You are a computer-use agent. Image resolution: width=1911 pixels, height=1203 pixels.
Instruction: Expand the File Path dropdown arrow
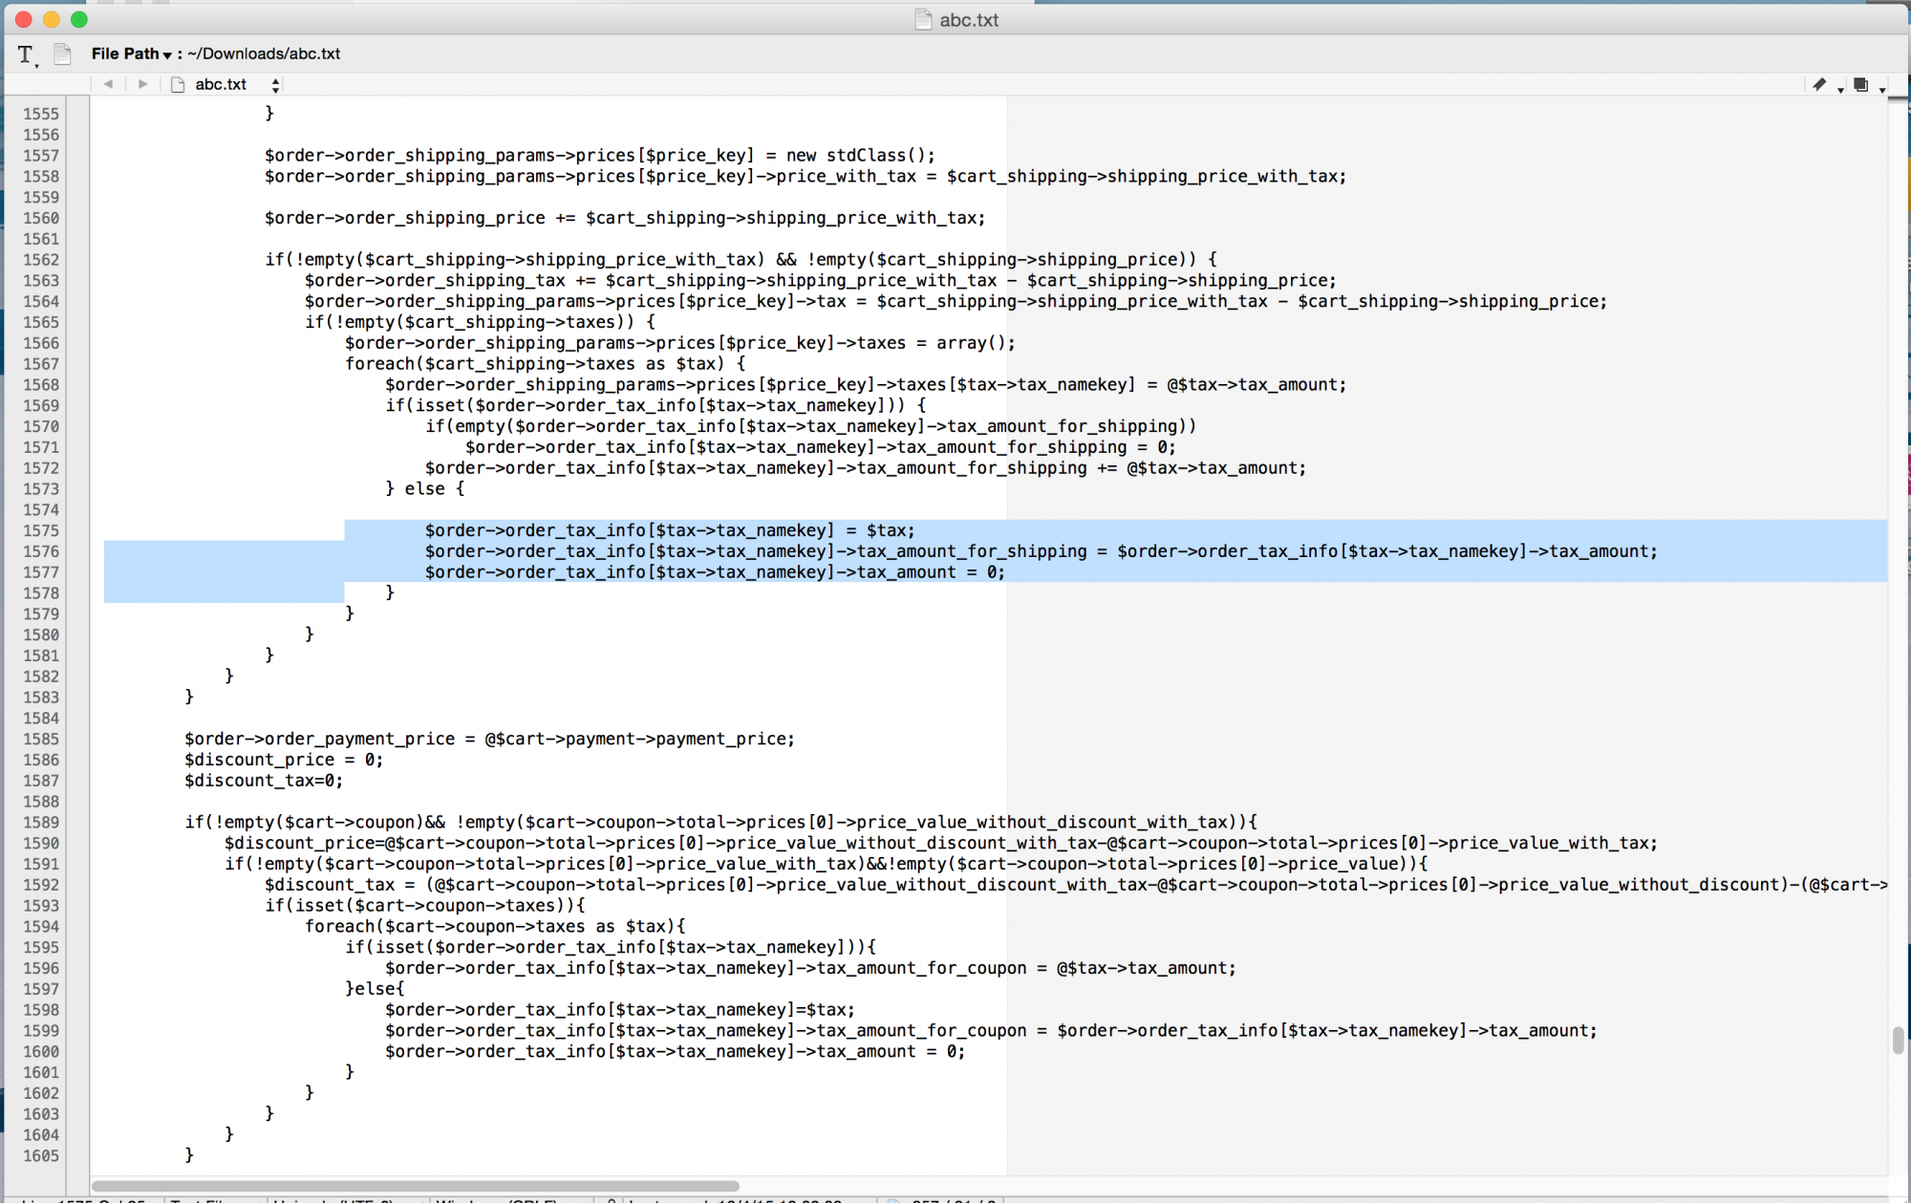pyautogui.click(x=167, y=55)
